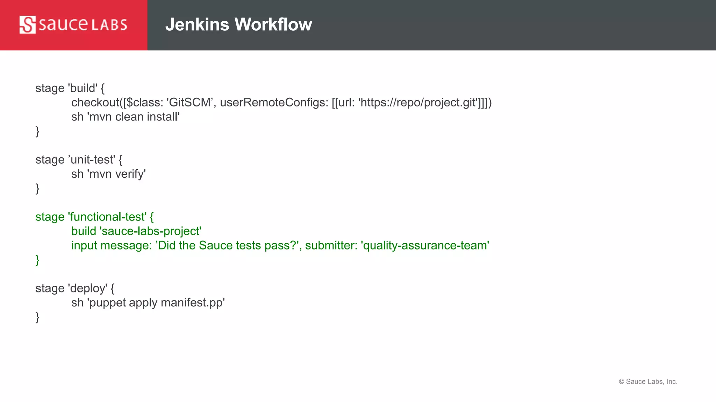Image resolution: width=716 pixels, height=402 pixels.
Task: Click the Sauce Labs logo
Action: [x=73, y=25]
